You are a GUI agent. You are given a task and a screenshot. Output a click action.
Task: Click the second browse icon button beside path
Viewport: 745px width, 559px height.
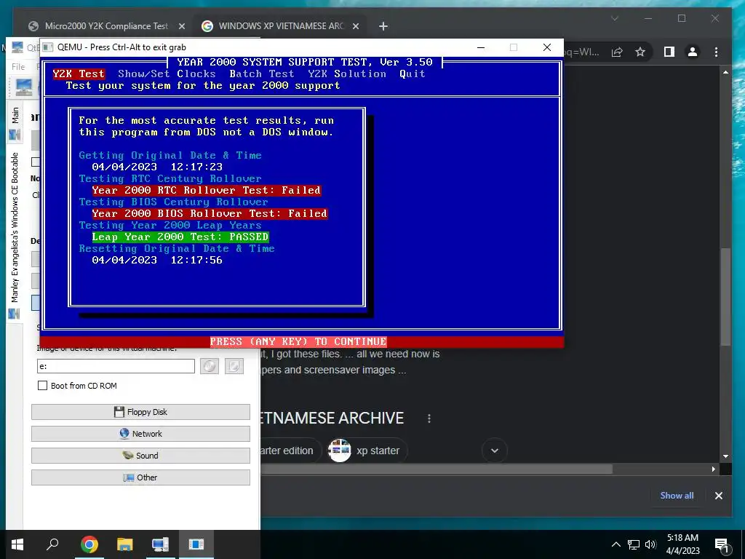click(x=234, y=366)
